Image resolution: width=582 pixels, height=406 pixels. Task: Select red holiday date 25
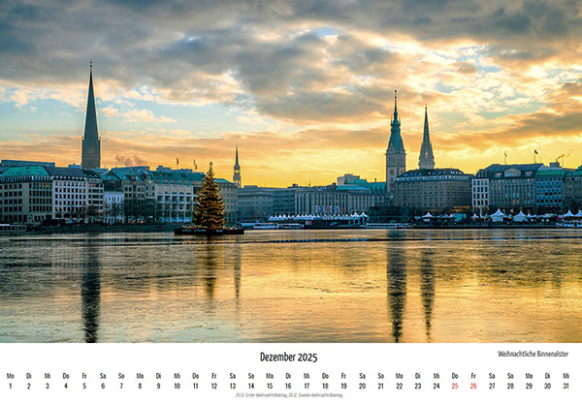455,386
